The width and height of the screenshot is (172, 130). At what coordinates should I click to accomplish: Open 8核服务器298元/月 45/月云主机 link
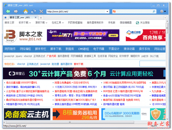23,104
